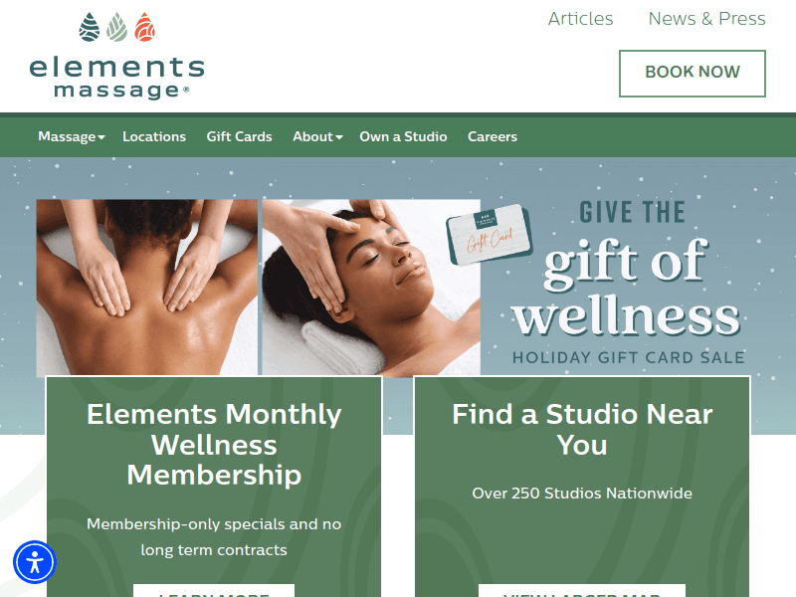This screenshot has height=597, width=796.
Task: Click the green leaf droplet logo icon
Action: (x=116, y=27)
